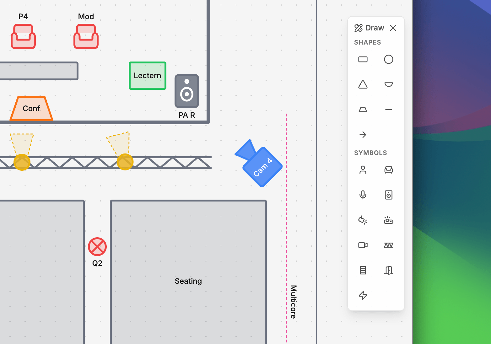
Task: Choose the line shape tool
Action: [389, 110]
